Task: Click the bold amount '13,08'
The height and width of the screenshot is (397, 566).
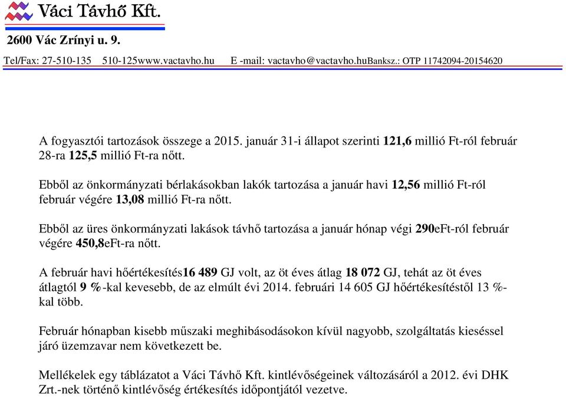Action: click(x=130, y=199)
